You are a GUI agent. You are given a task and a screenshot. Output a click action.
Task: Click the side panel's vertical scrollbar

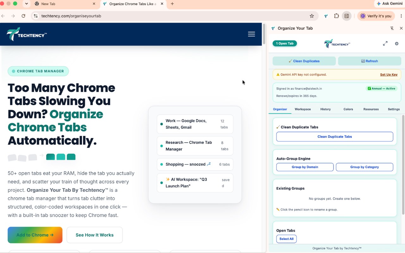[403, 164]
